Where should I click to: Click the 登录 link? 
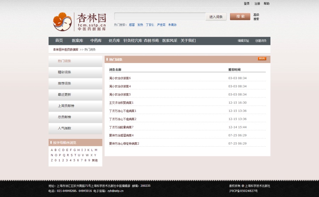247,4
